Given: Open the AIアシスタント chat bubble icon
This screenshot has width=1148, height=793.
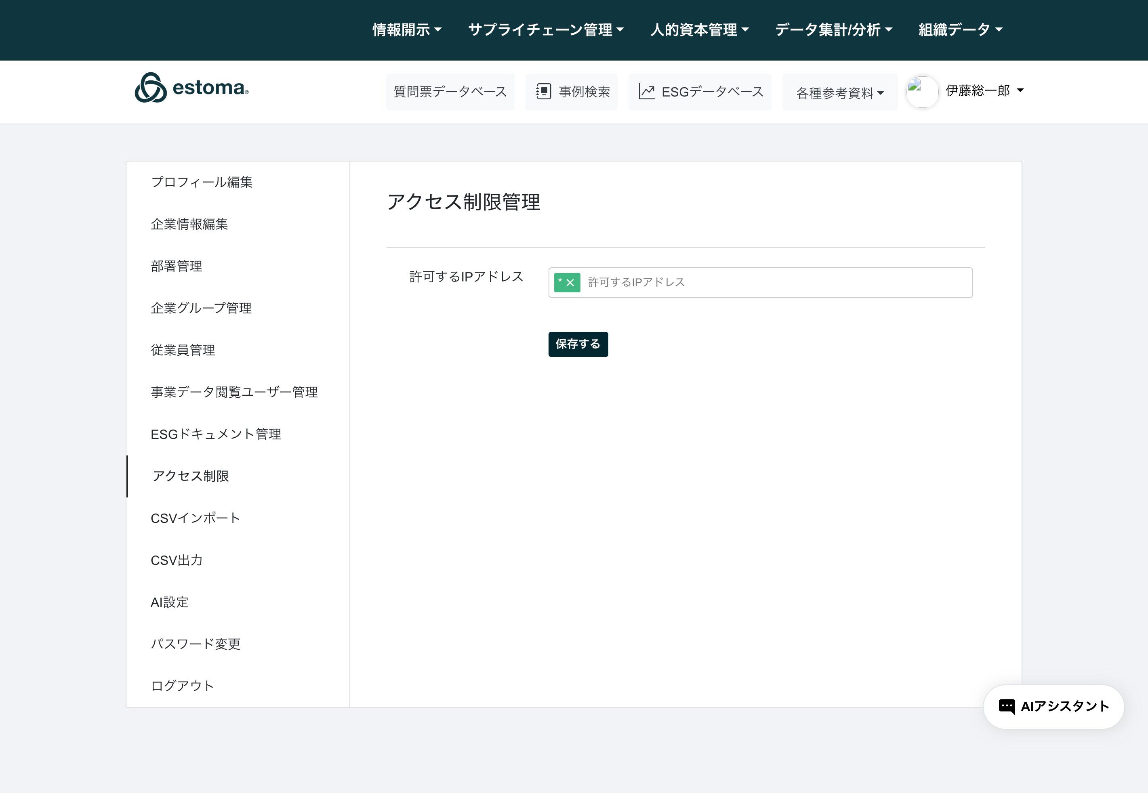Looking at the screenshot, I should 1006,706.
